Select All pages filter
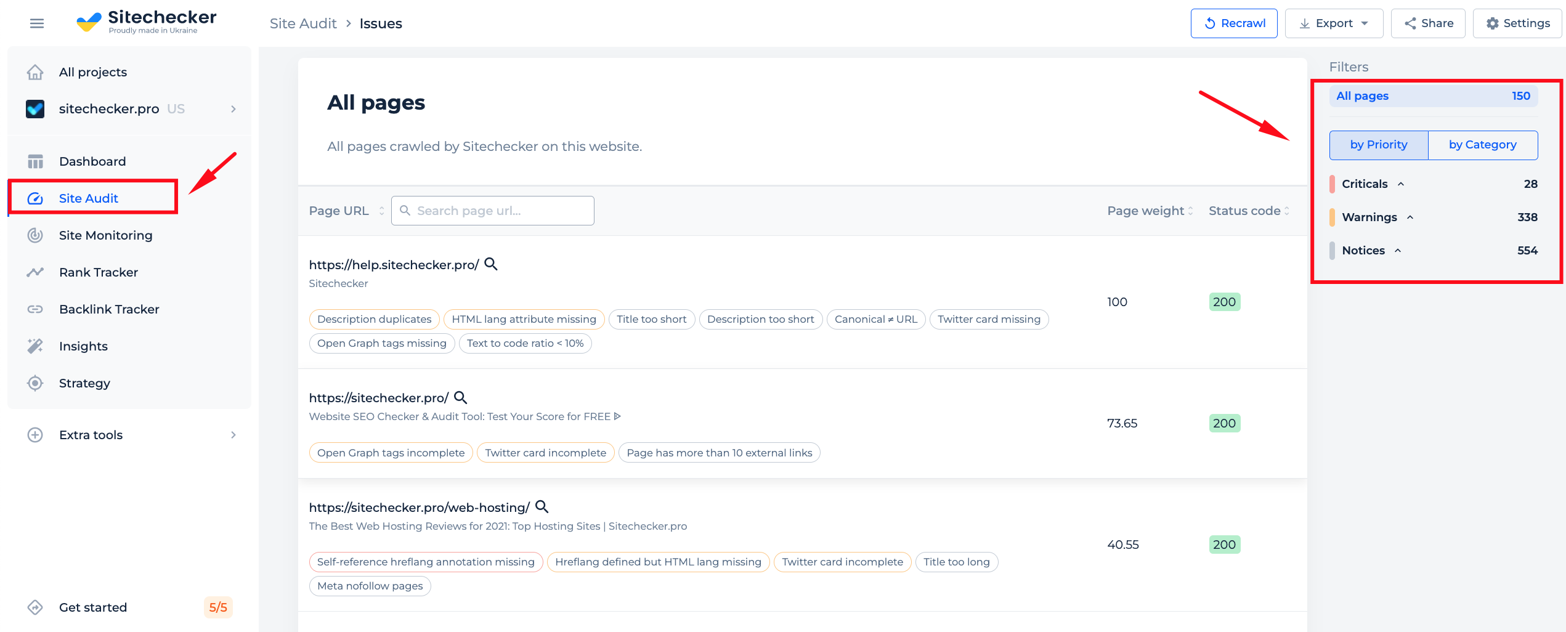 1434,96
